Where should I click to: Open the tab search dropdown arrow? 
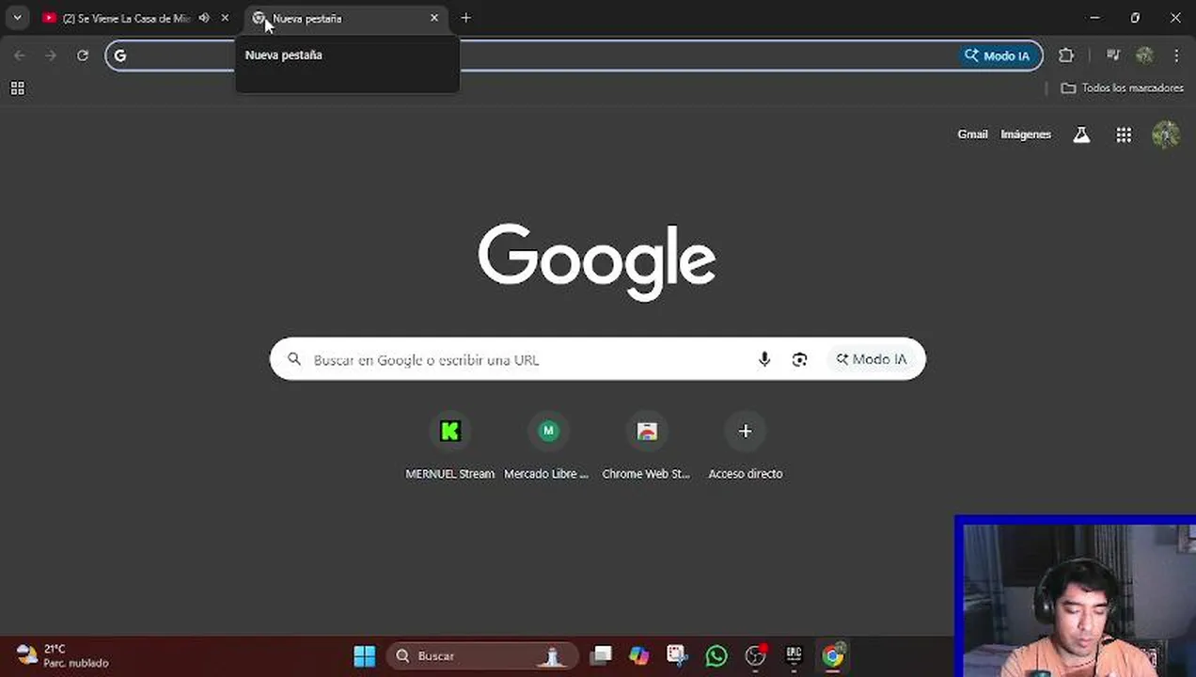click(x=17, y=18)
